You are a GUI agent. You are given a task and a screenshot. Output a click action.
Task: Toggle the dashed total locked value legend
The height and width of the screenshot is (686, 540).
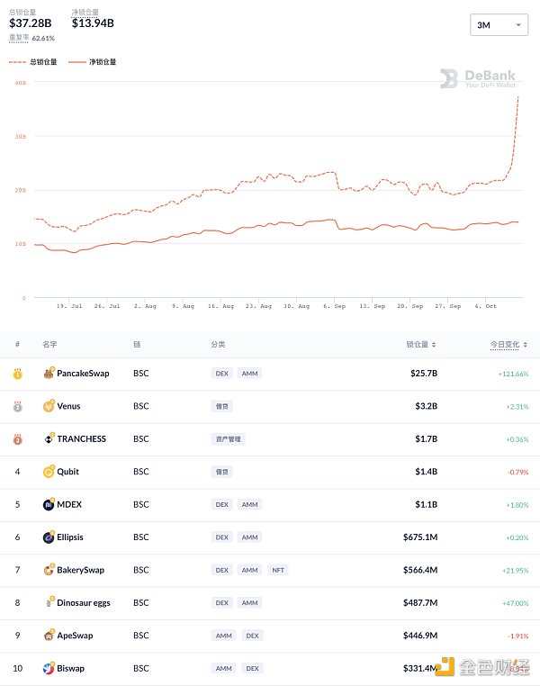[32, 62]
